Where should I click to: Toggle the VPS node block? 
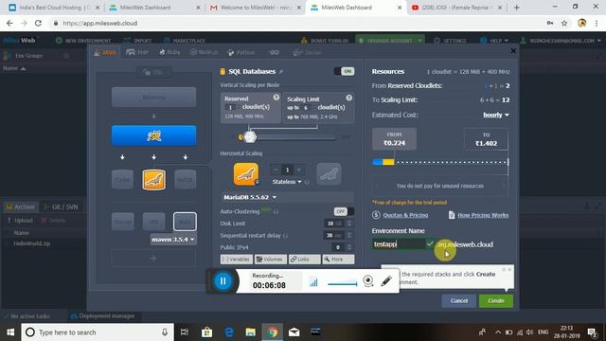[x=153, y=222]
